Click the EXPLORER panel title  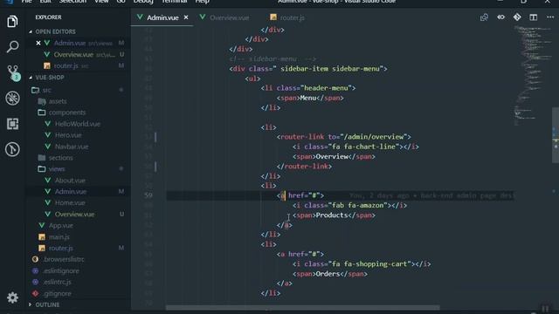pos(48,17)
